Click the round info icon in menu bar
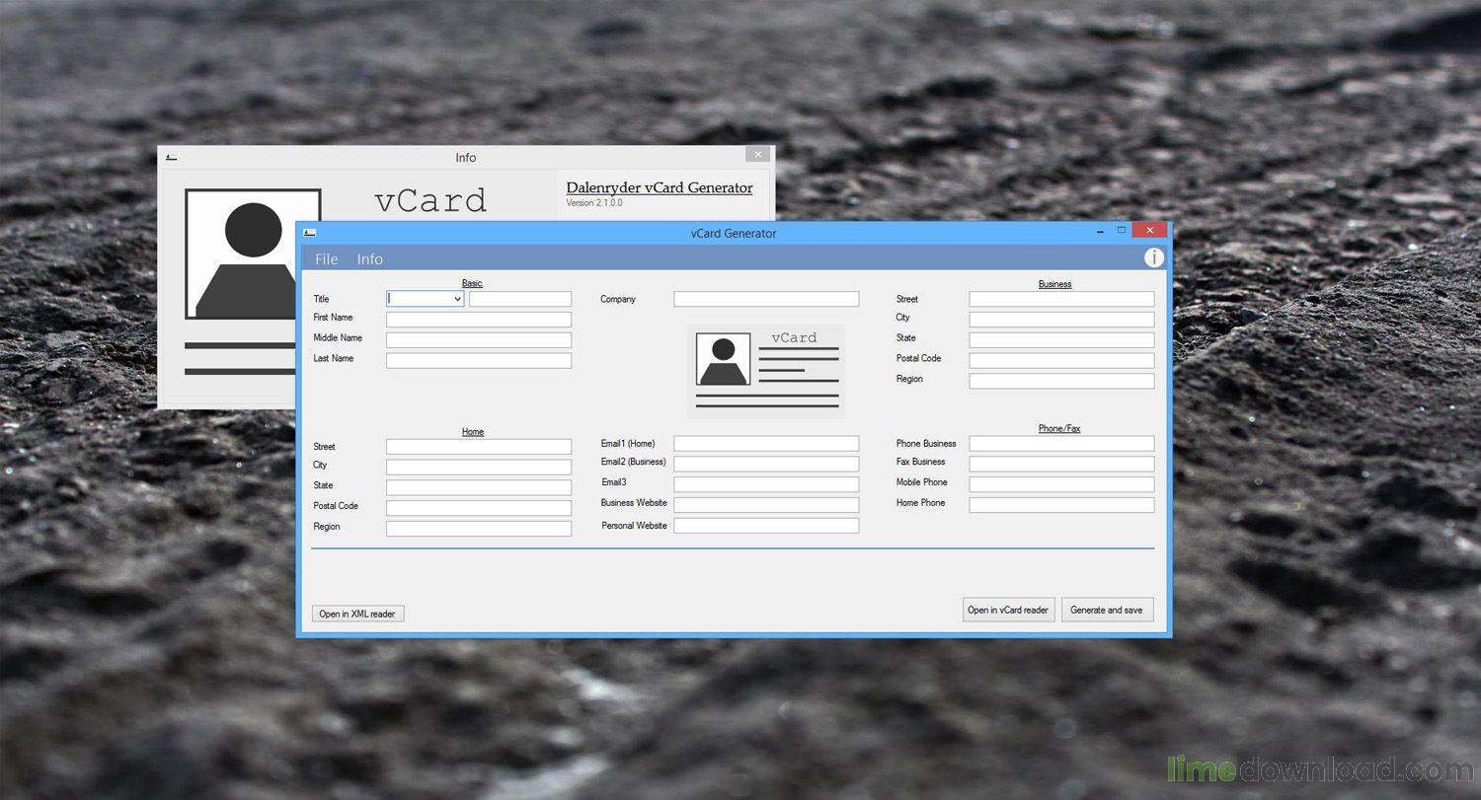Viewport: 1481px width, 800px height. [1153, 257]
